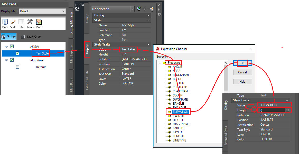
Task: Toggle the Map Base visibility checkbox
Action: tap(12, 60)
